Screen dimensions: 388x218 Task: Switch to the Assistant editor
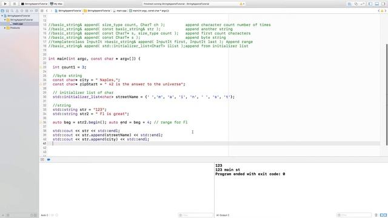[356, 4]
